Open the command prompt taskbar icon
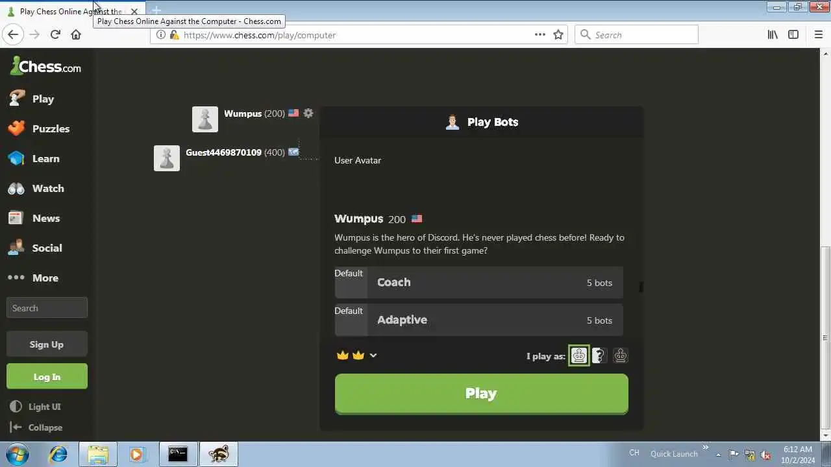831x467 pixels. tap(178, 454)
